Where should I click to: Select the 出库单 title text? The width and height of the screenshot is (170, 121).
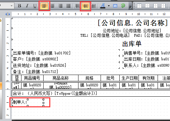point(132,44)
